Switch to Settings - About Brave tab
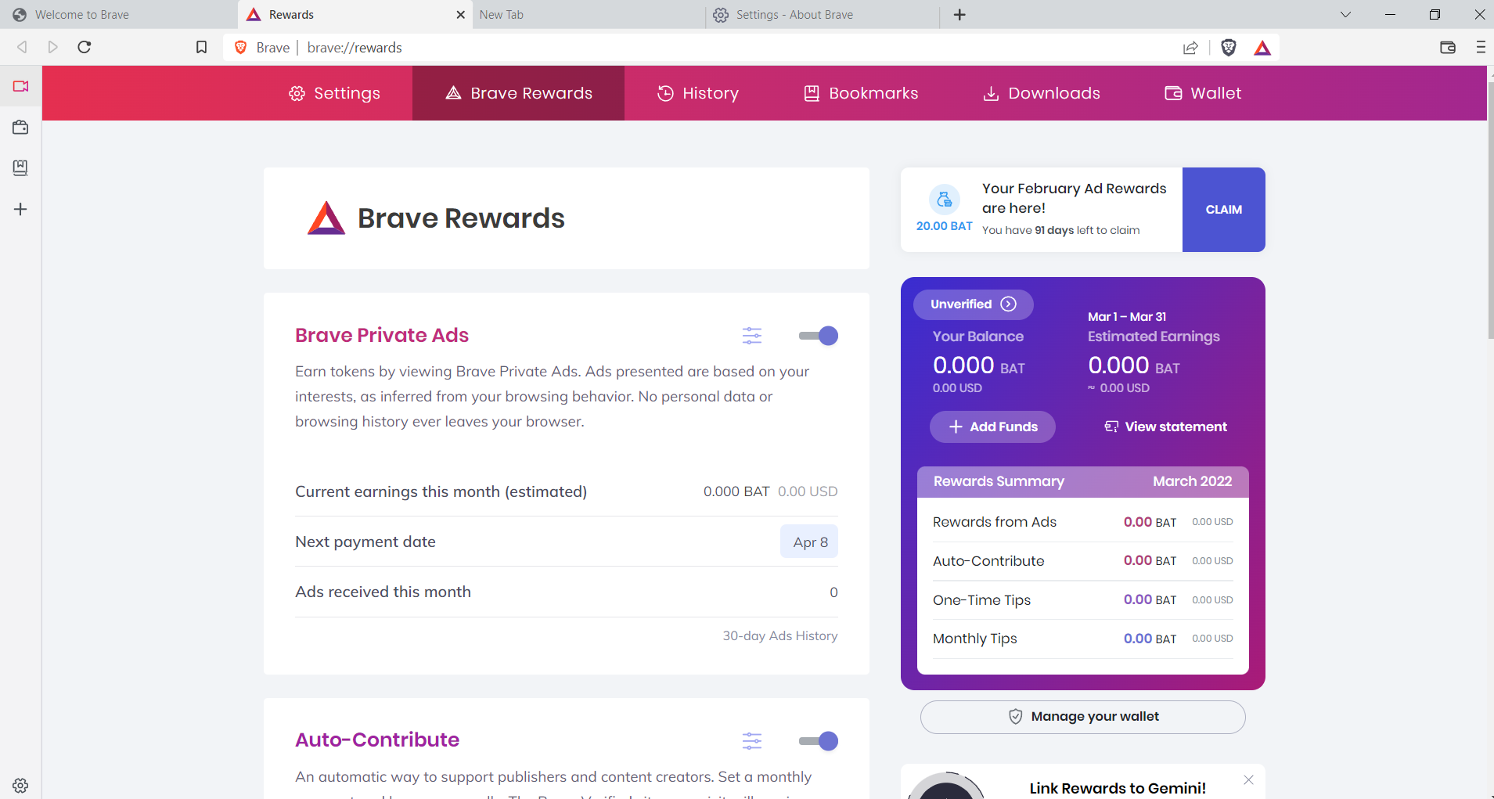Image resolution: width=1494 pixels, height=799 pixels. click(x=823, y=15)
